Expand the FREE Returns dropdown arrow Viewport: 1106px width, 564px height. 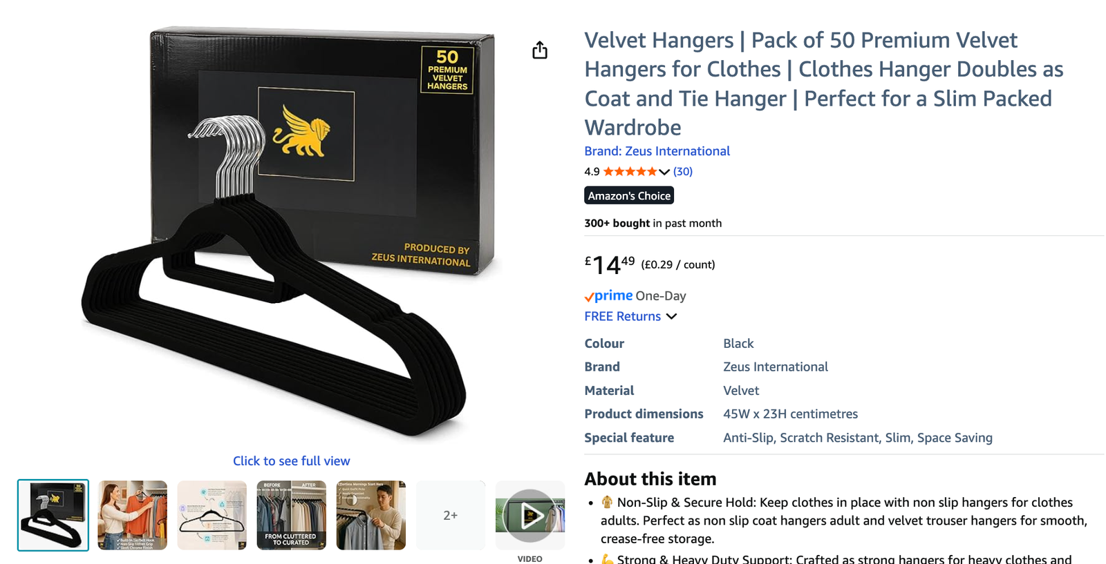(x=671, y=316)
